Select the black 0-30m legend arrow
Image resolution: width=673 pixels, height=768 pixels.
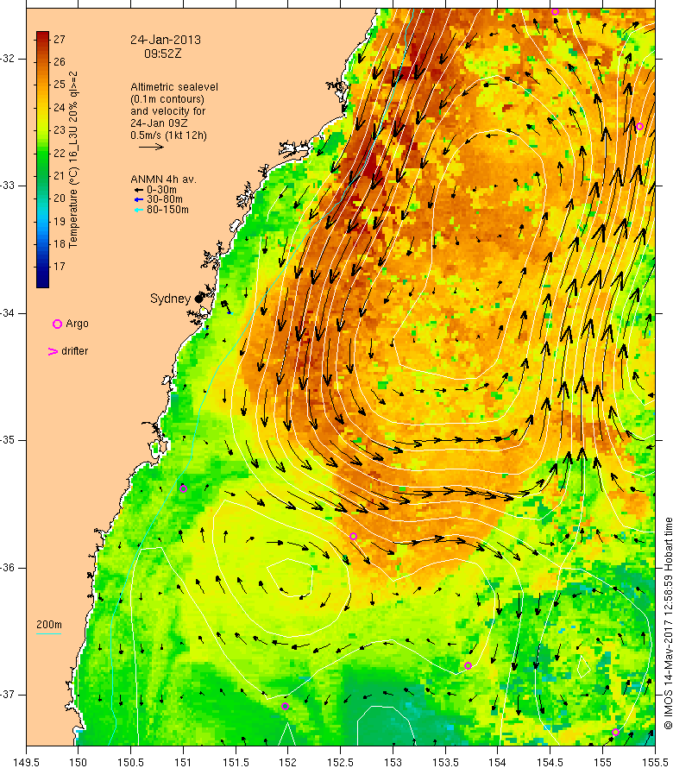(x=139, y=190)
